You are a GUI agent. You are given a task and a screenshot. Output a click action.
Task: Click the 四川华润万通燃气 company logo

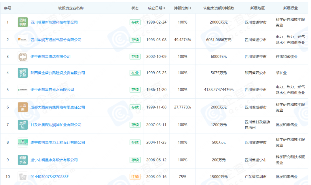point(23,40)
